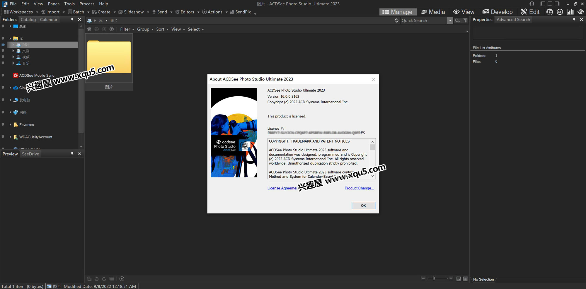
Task: Click the search filter funnel icon
Action: [x=465, y=20]
